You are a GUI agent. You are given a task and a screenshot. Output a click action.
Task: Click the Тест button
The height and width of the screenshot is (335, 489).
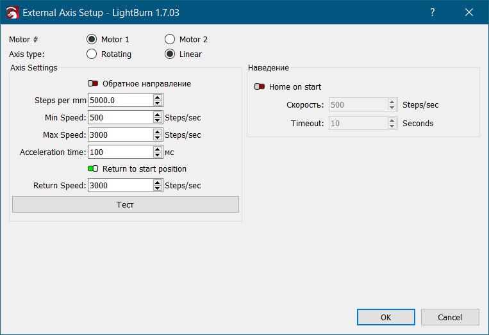(126, 204)
